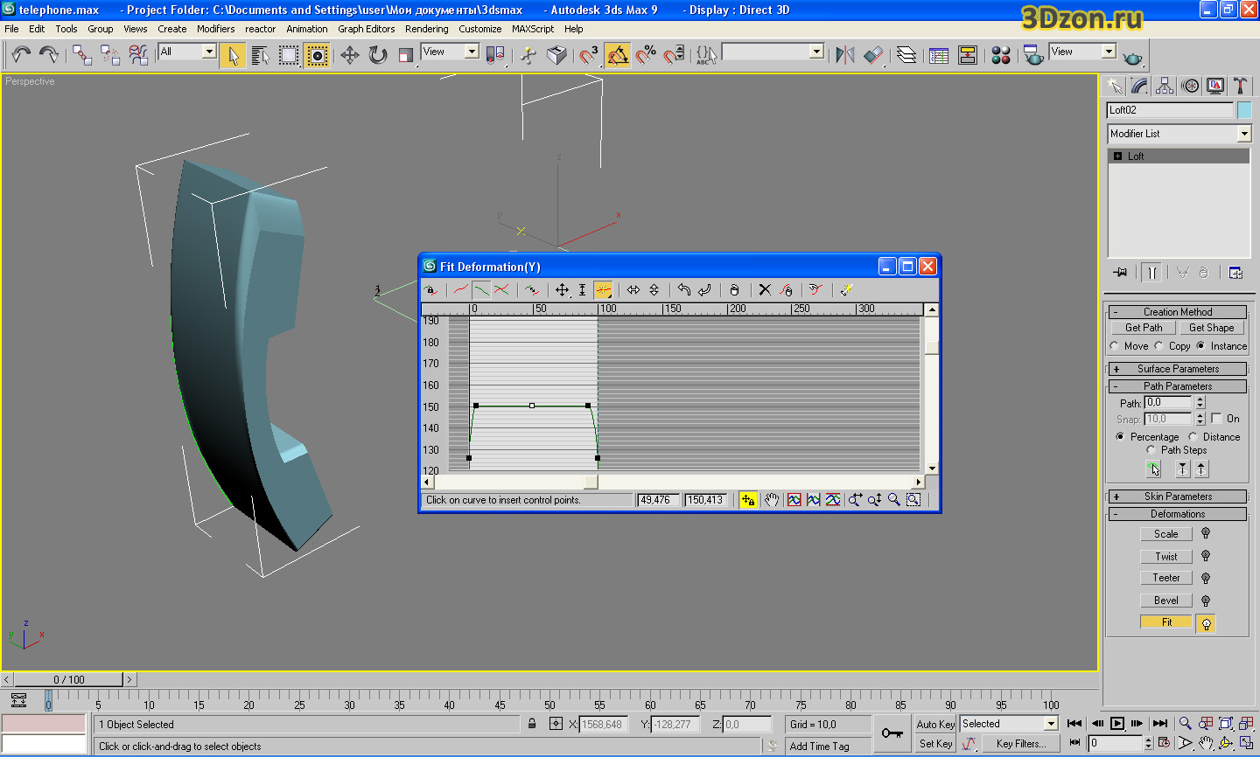This screenshot has height=757, width=1260.
Task: Click Get Shape icon in Fit Deformation toolbar
Action: 815,290
